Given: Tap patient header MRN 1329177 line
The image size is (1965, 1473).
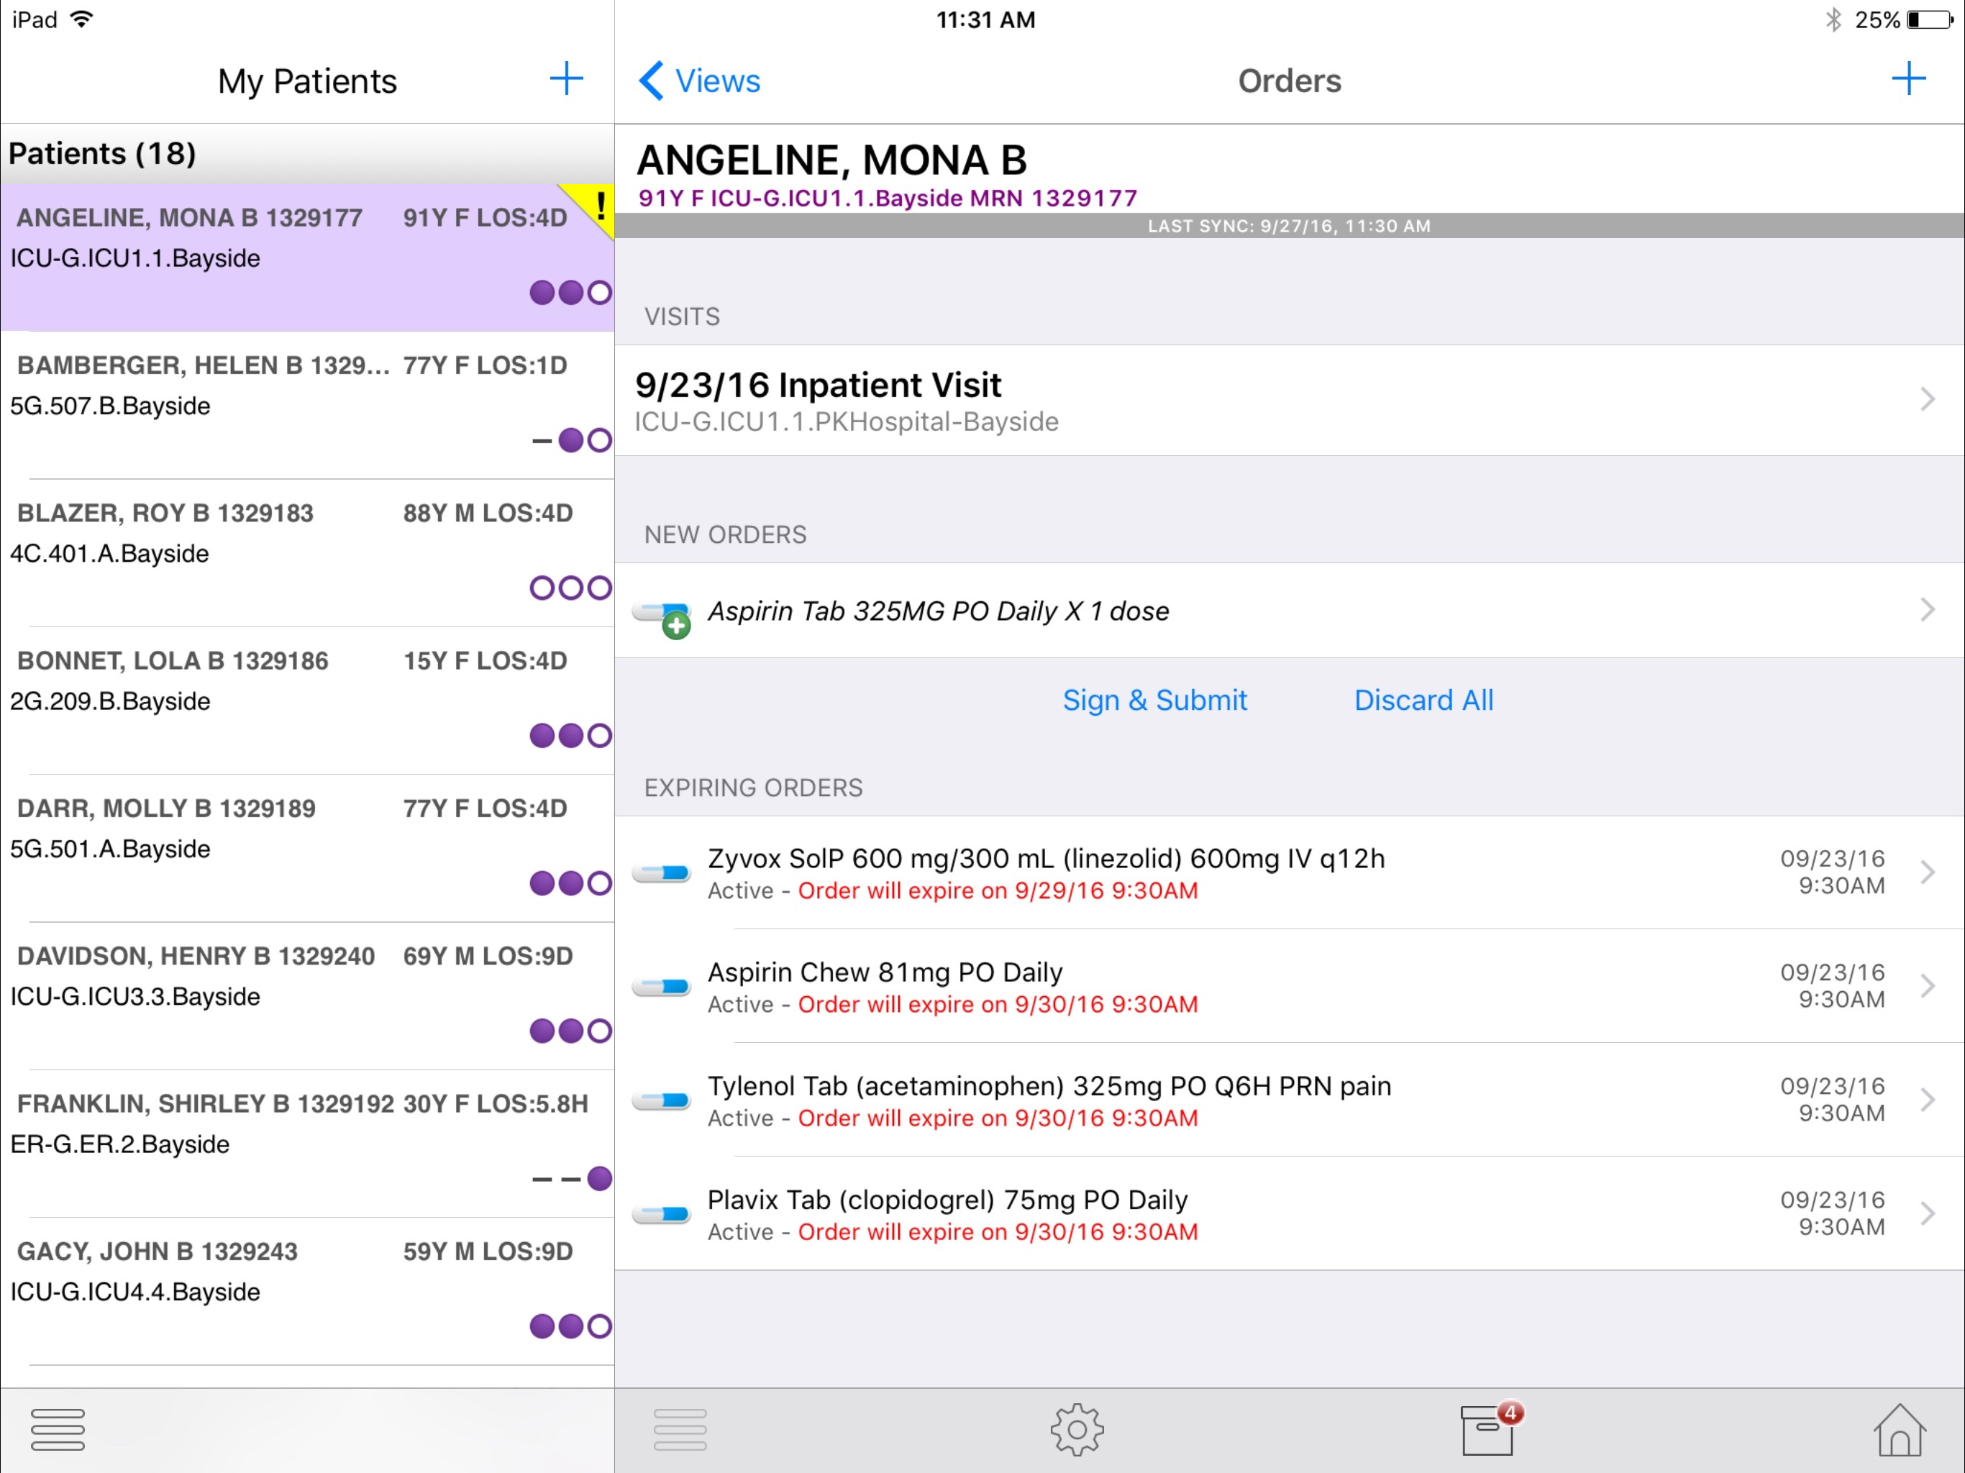Looking at the screenshot, I should click(x=888, y=198).
